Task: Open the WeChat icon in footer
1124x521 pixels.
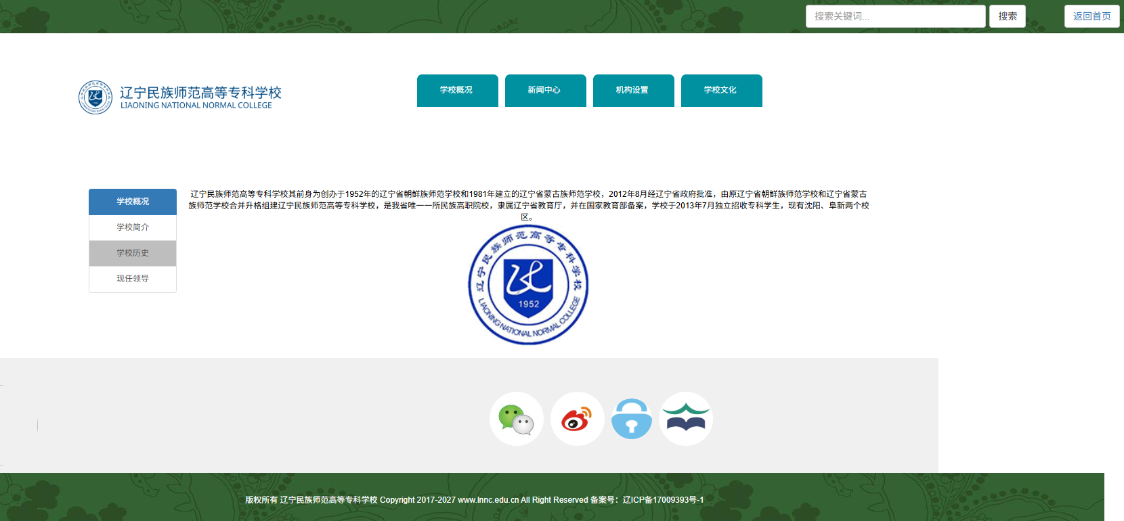Action: point(517,419)
